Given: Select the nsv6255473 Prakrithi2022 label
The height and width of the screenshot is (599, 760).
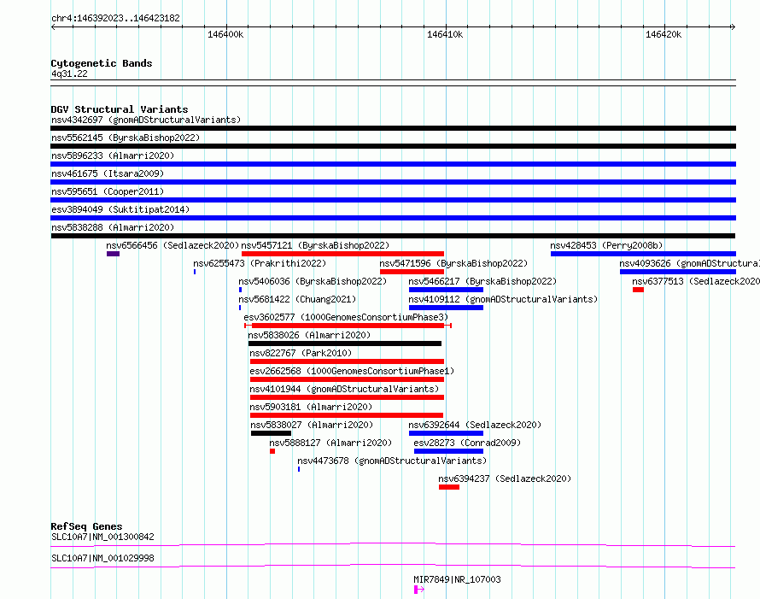Looking at the screenshot, I should 260,263.
